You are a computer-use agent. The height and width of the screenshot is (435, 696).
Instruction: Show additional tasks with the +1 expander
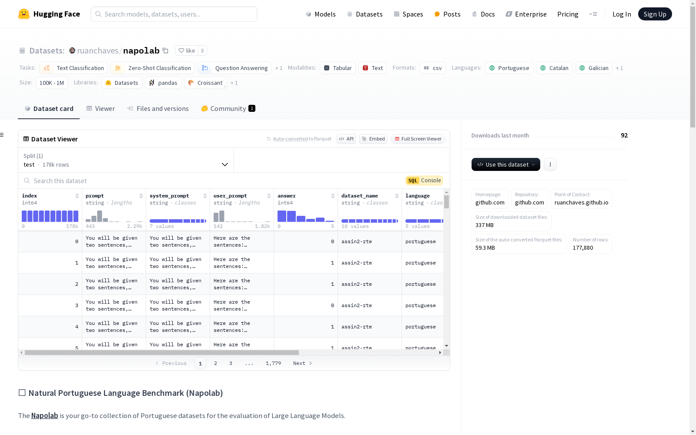(279, 68)
